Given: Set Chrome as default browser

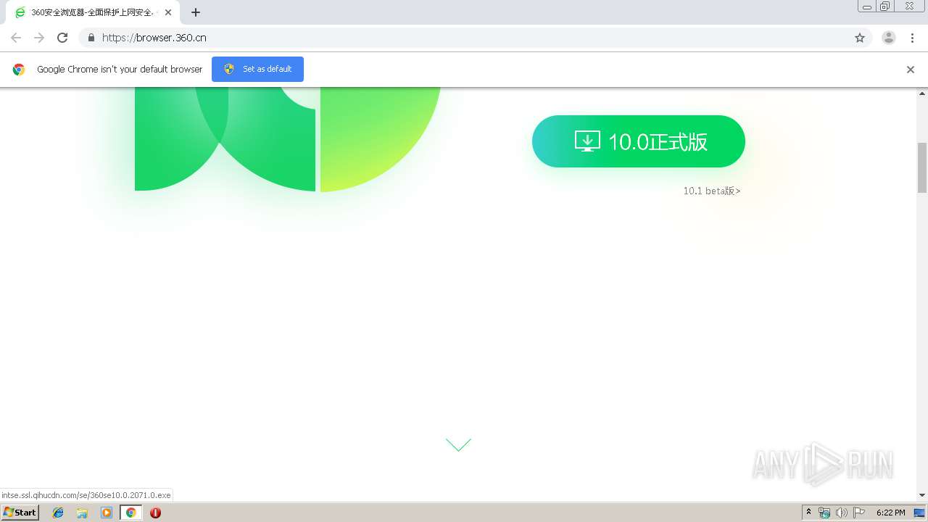Looking at the screenshot, I should pos(257,69).
